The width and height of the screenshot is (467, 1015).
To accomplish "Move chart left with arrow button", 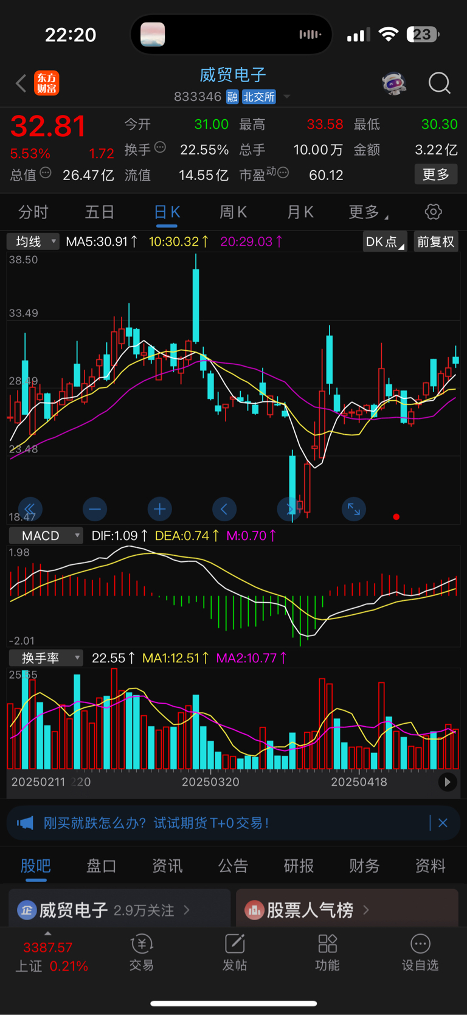I will point(224,508).
